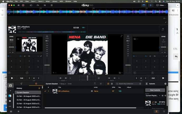The image size is (182, 114).
Task: Open the EQ mode dropdown on deck 1 mixer
Action: (47, 41)
